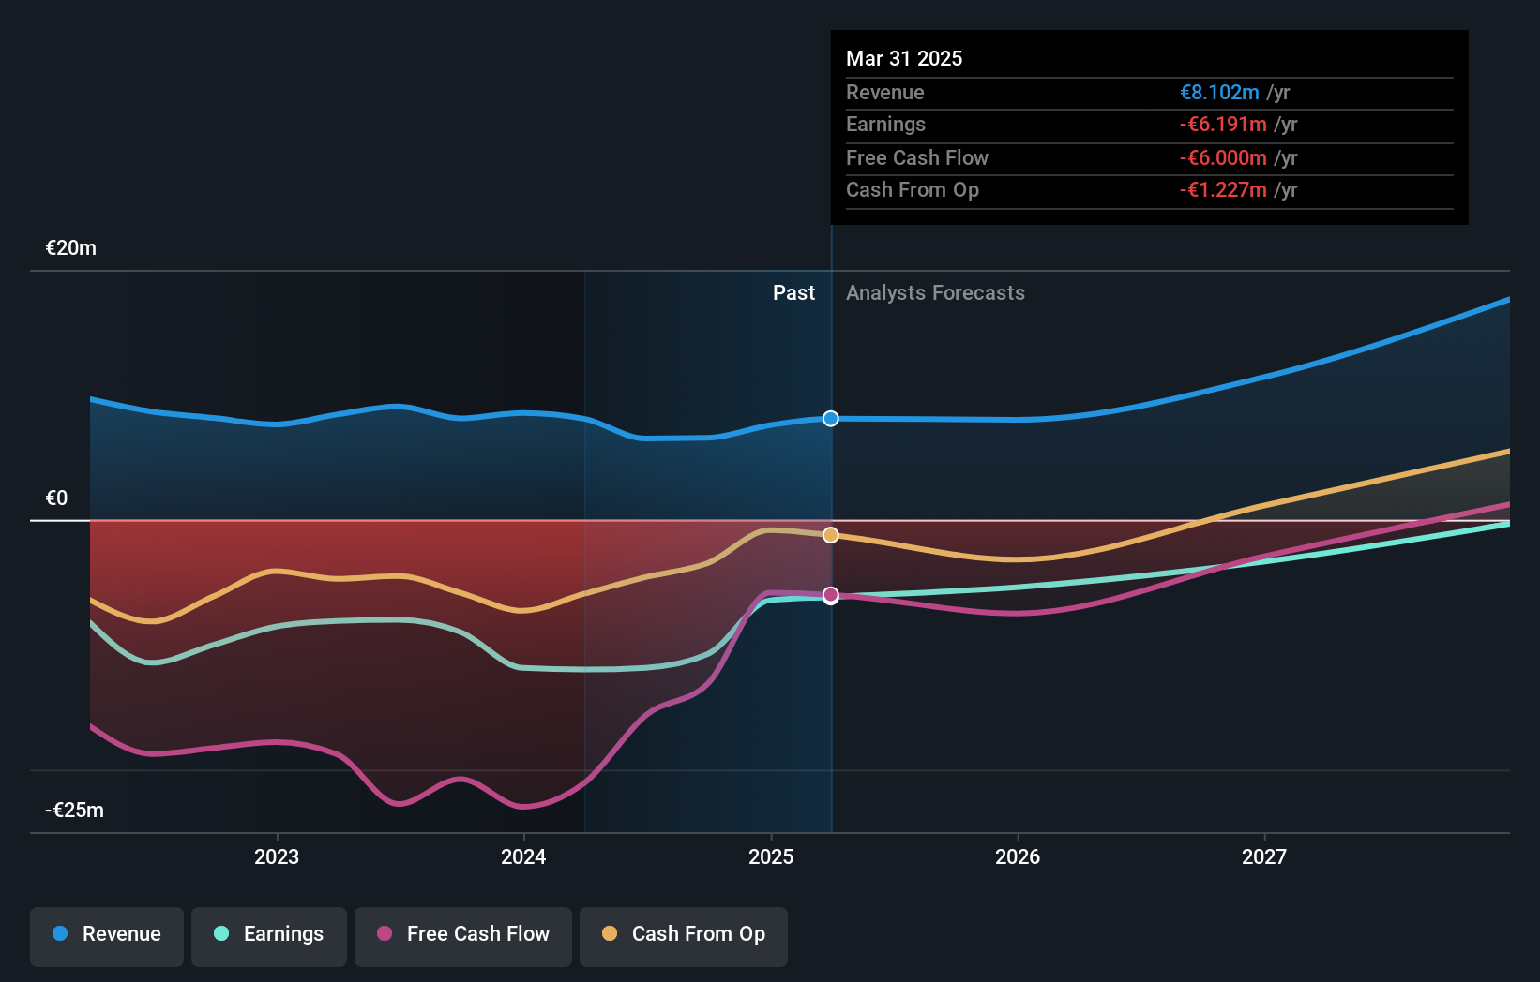
Task: Click the 2026 x-axis label
Action: pos(1018,856)
